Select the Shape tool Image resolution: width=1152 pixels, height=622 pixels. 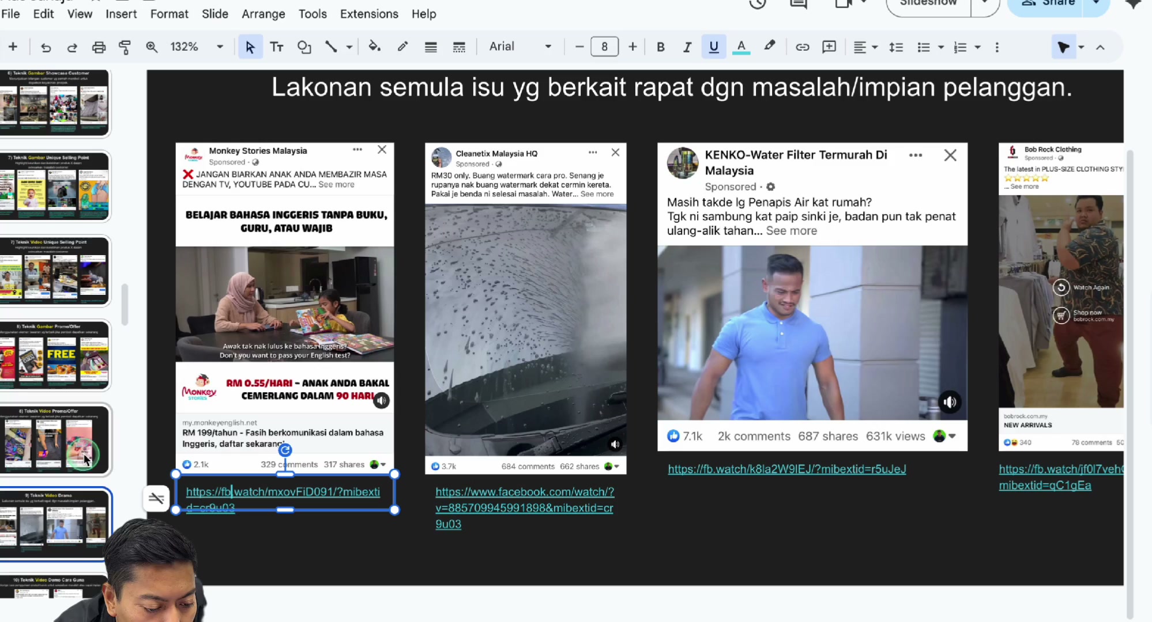[x=304, y=47]
